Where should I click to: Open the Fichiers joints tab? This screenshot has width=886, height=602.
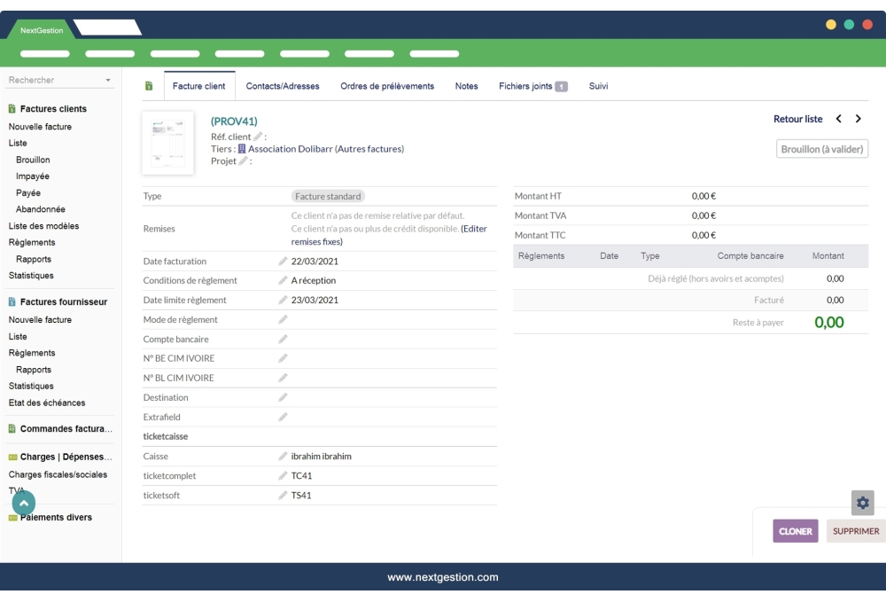(532, 86)
